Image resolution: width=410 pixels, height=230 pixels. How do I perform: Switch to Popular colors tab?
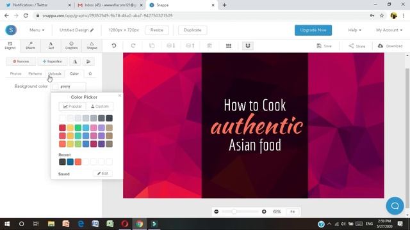point(72,107)
